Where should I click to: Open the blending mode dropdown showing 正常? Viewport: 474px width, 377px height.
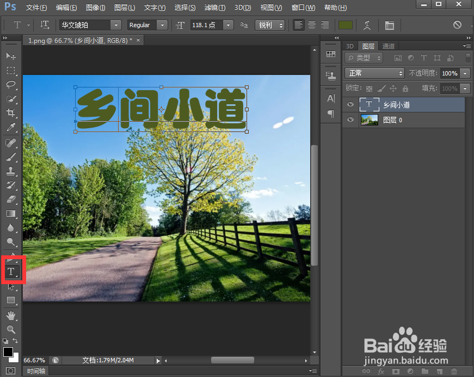[374, 72]
